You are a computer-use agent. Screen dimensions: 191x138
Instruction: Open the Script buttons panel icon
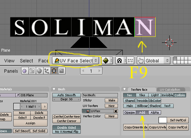tap(32, 71)
